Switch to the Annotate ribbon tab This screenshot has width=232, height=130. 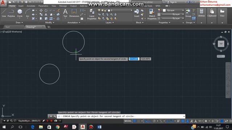31,6
